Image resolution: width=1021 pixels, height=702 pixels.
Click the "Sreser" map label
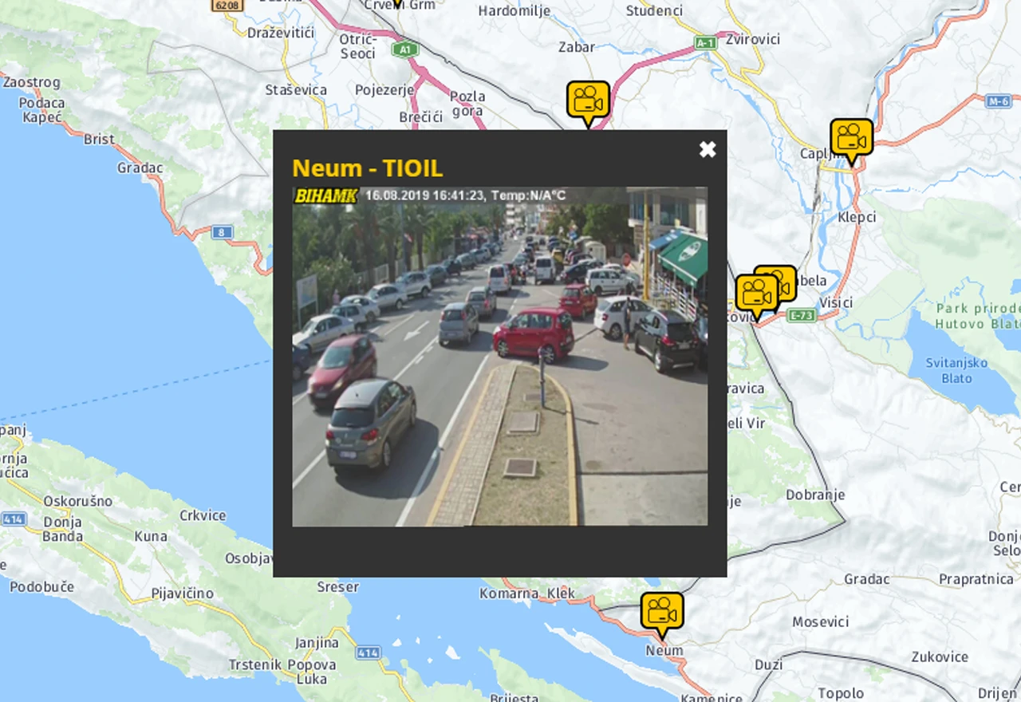(337, 587)
